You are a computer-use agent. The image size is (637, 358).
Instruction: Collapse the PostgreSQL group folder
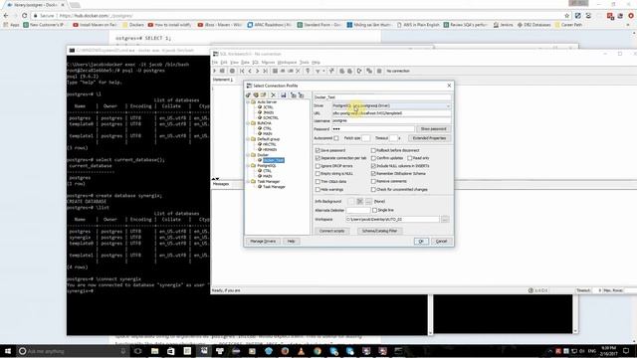point(248,166)
